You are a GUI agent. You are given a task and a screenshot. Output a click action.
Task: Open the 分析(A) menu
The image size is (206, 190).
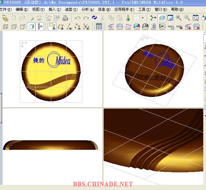(x=88, y=9)
